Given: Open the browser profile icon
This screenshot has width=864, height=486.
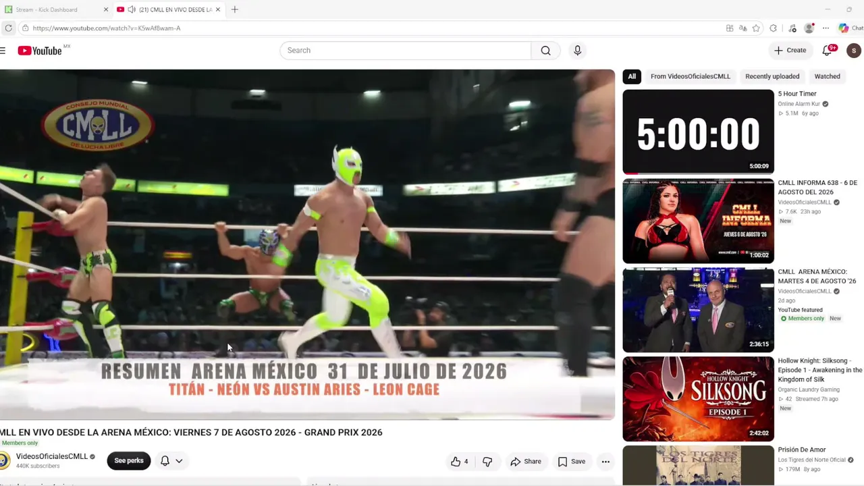Looking at the screenshot, I should (x=809, y=28).
